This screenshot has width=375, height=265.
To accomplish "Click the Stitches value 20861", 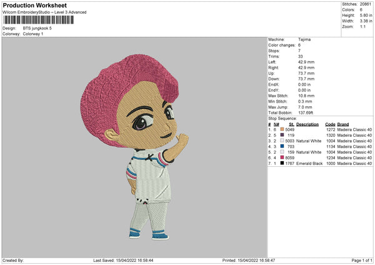I will coord(366,4).
